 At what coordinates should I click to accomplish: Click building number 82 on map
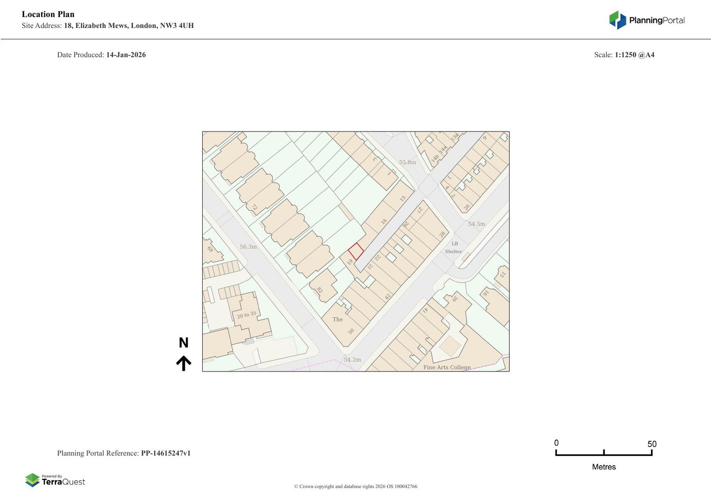click(320, 290)
